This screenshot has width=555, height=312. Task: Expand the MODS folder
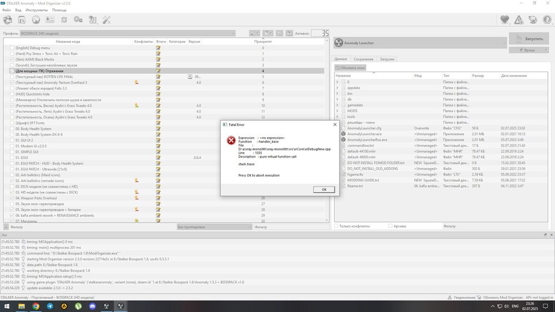point(337,111)
